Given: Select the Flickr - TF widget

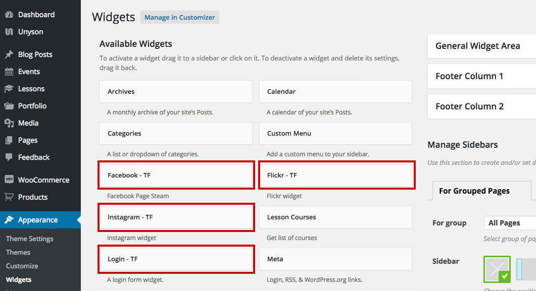Looking at the screenshot, I should click(x=335, y=176).
